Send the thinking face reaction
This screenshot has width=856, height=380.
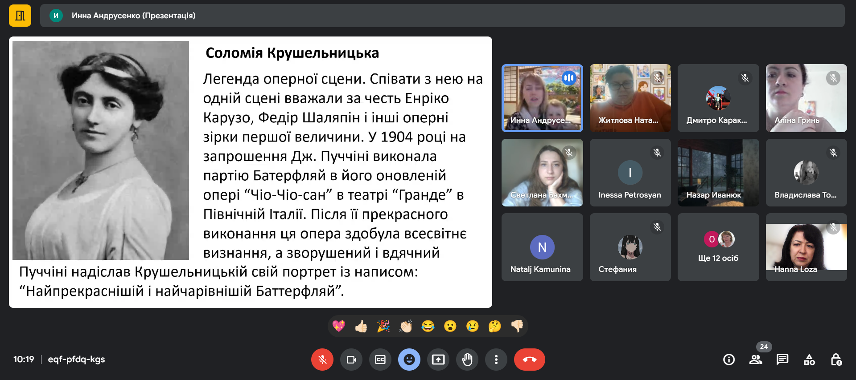coord(494,327)
